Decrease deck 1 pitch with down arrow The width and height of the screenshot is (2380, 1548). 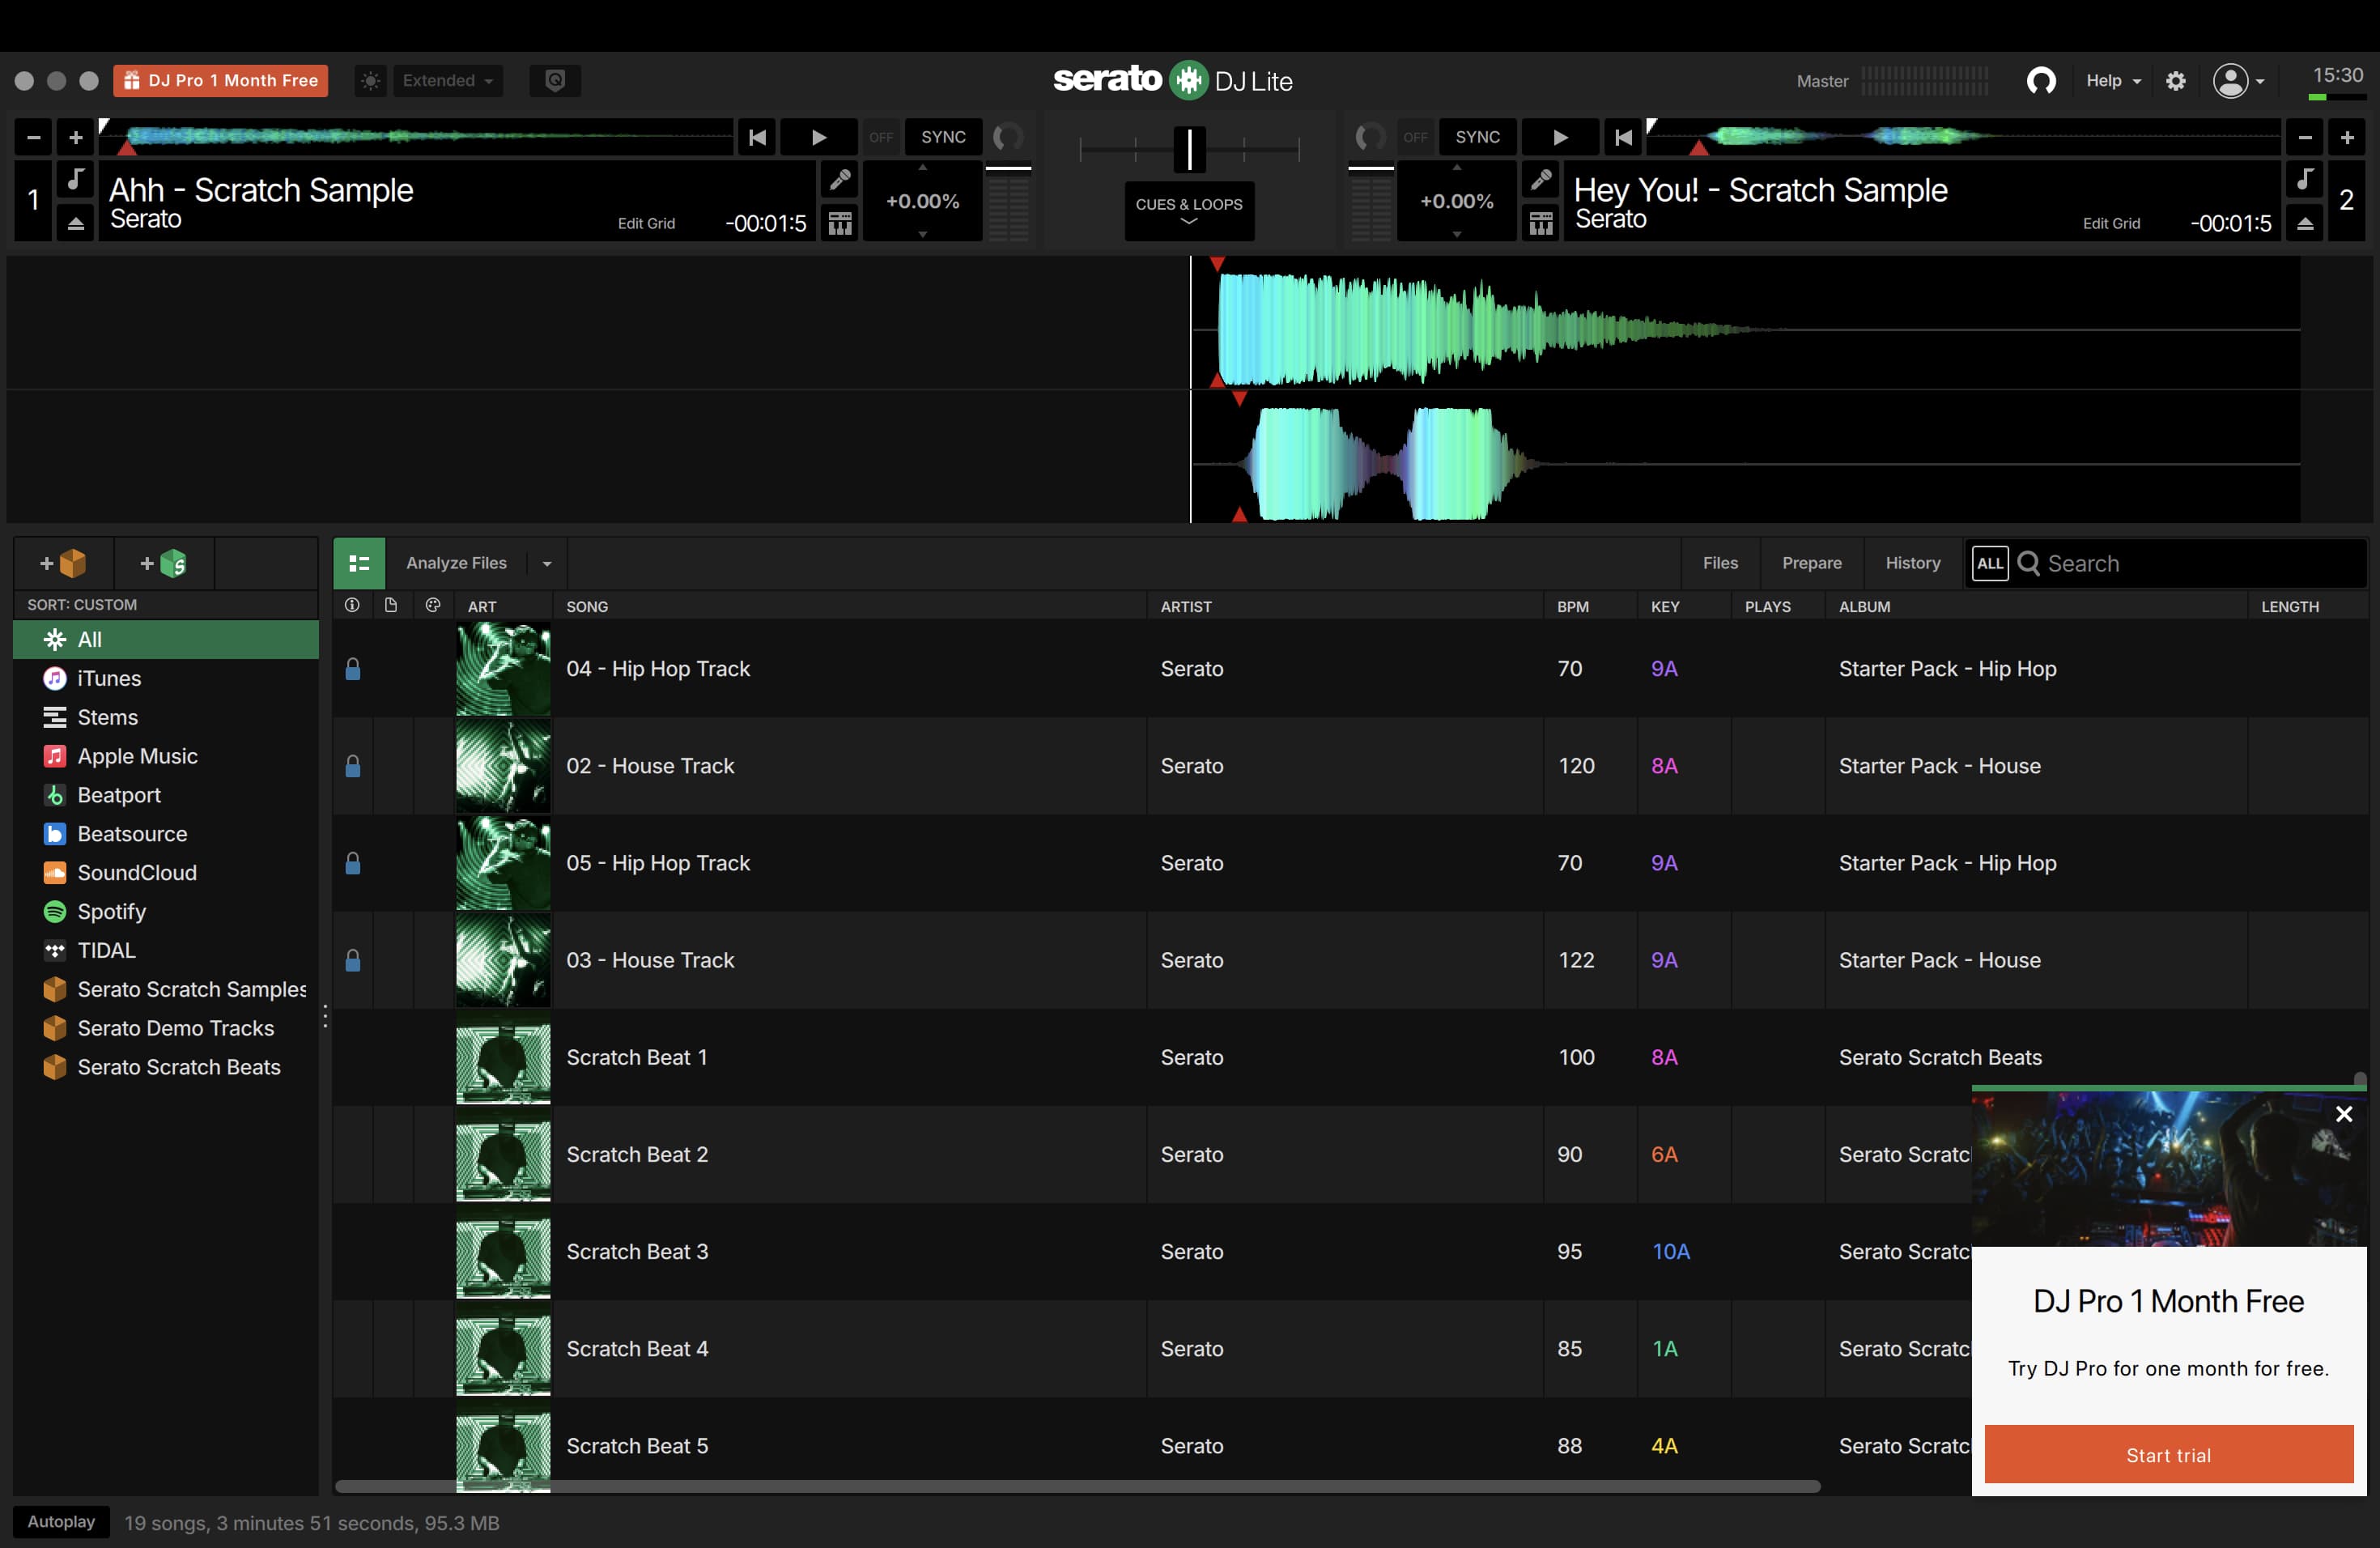pos(922,234)
